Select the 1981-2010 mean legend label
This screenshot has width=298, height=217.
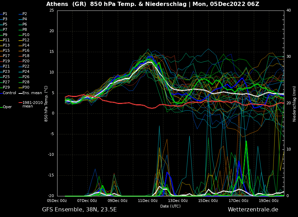pyautogui.click(x=32, y=104)
